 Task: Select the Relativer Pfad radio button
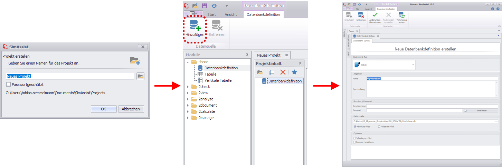click(379, 127)
